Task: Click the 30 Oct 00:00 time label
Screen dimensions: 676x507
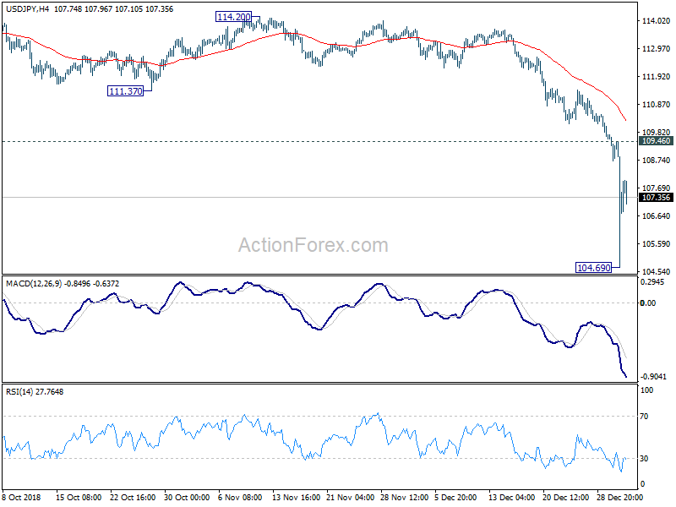Action: [x=187, y=497]
